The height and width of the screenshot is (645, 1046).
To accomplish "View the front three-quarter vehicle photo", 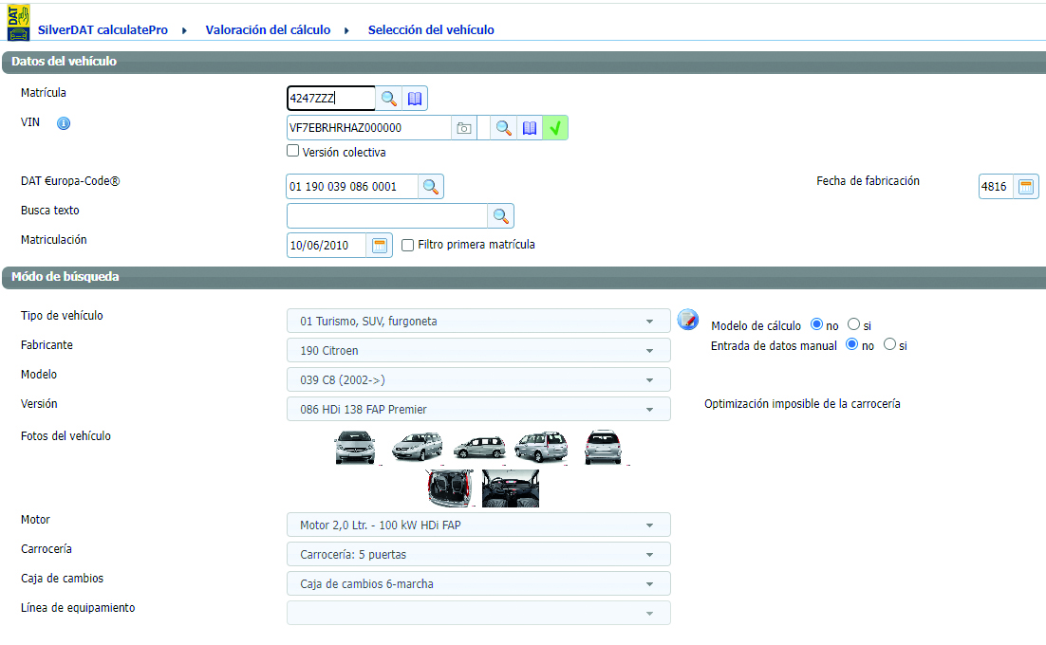I will click(418, 447).
